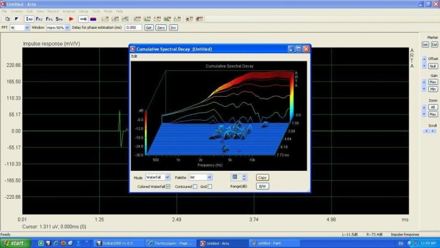Click the Marker Set button
This screenshot has height=248, width=440.
click(x=425, y=44)
